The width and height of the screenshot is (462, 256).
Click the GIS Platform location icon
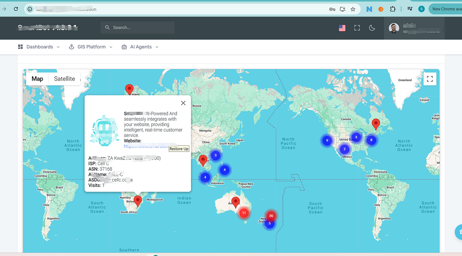(x=71, y=47)
